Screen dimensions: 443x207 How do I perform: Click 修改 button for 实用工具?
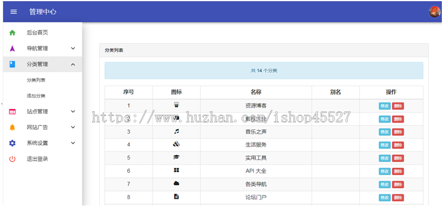(385, 158)
